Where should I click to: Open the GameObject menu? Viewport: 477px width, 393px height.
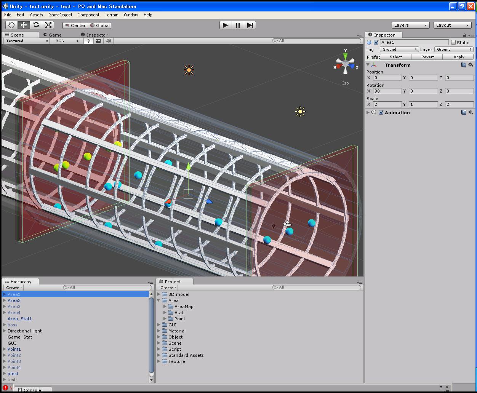tap(60, 15)
